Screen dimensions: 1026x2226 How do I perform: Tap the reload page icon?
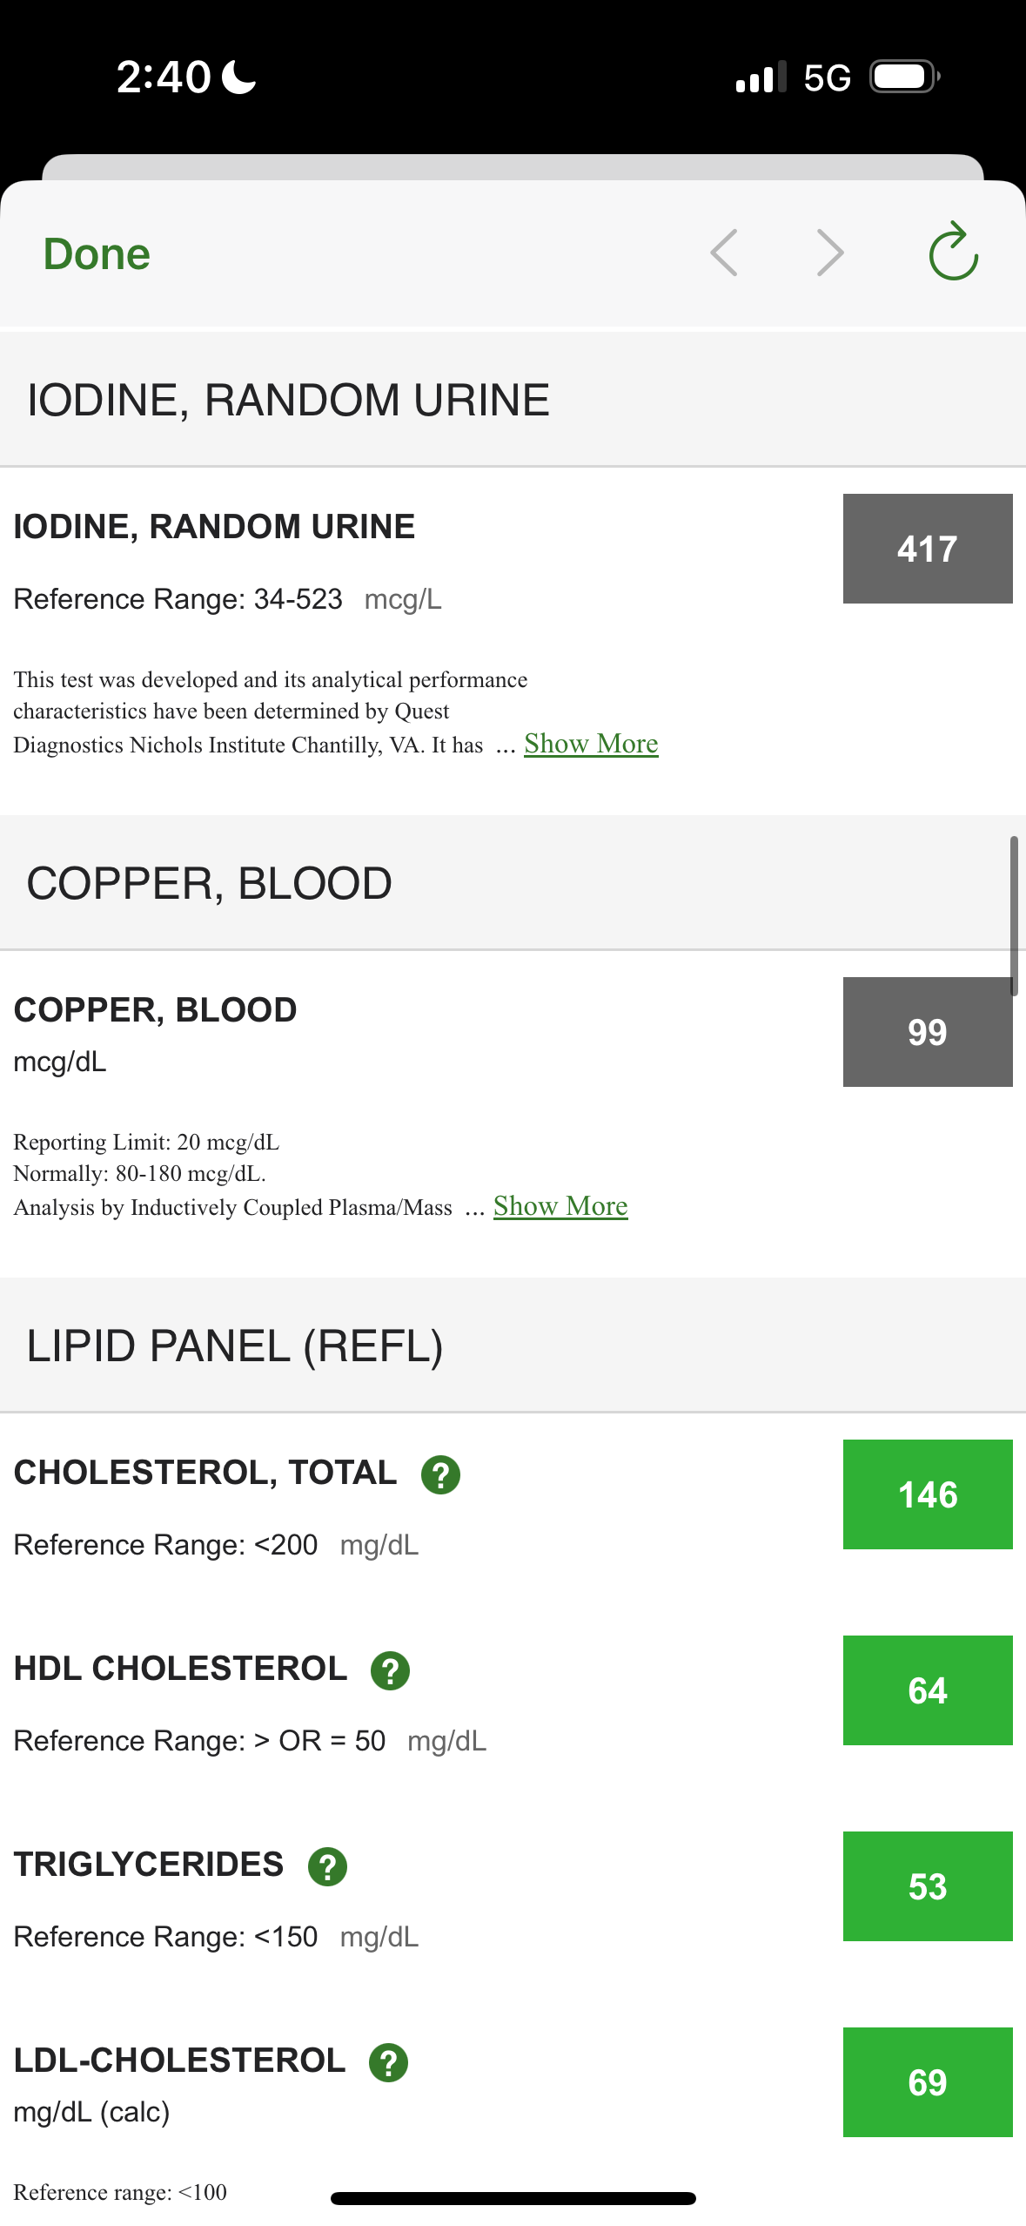(953, 253)
